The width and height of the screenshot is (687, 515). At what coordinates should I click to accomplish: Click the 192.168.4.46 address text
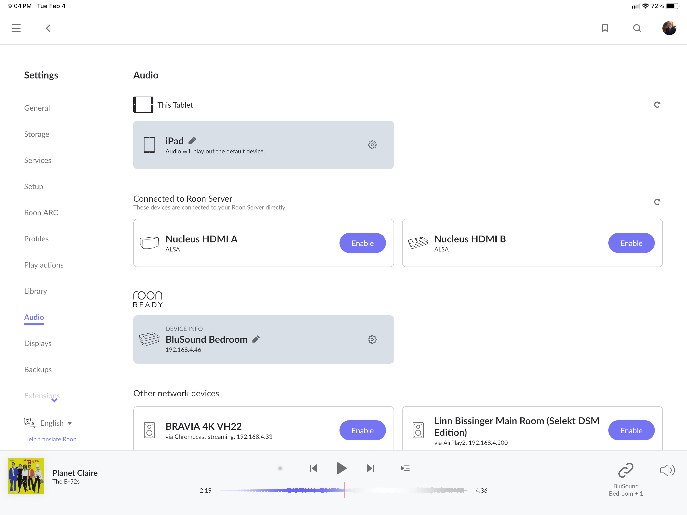[x=183, y=350]
